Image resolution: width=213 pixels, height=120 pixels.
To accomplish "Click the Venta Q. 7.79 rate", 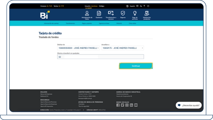I will [59, 6].
